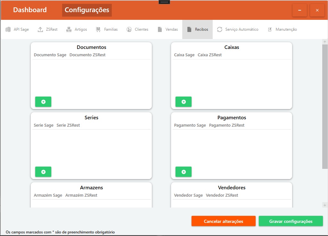Add a new mapping in Pagamentos

[184, 172]
